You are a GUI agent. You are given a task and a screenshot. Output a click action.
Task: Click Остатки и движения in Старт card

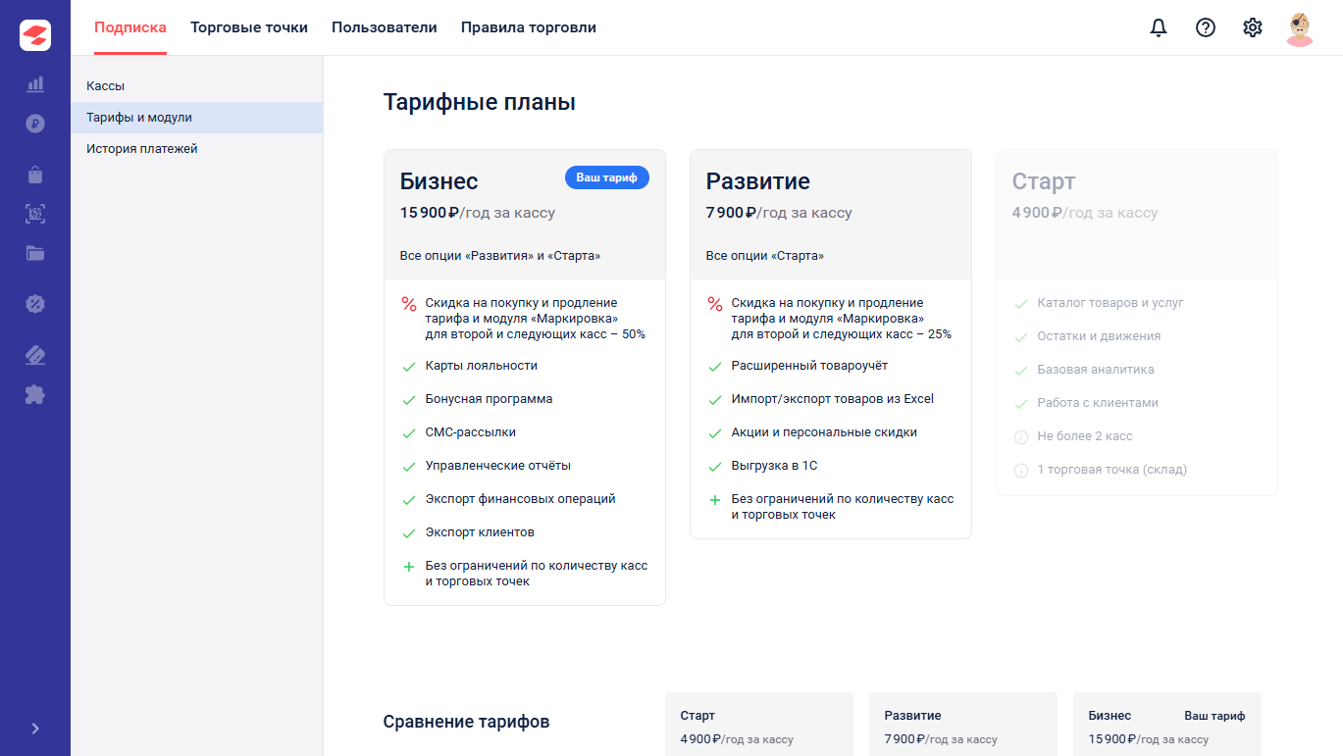[x=1099, y=336]
